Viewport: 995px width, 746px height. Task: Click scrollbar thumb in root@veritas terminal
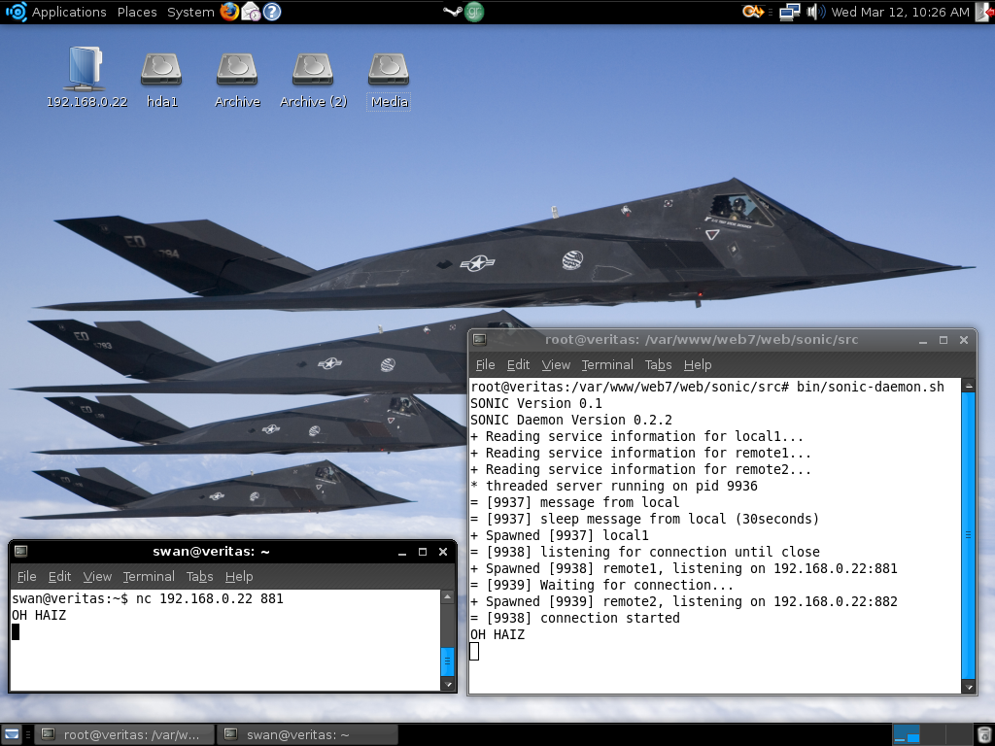tap(968, 535)
